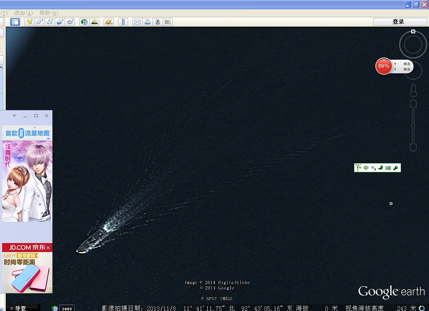Open the ad panel's dropdown arrow

pos(14,116)
